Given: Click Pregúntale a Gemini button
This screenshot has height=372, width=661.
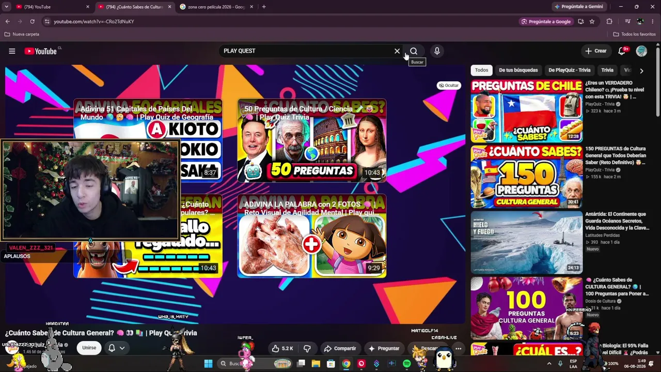Looking at the screenshot, I should click(x=578, y=7).
